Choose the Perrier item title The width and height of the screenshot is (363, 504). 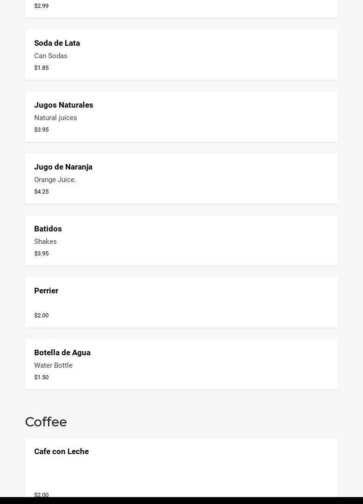[46, 291]
